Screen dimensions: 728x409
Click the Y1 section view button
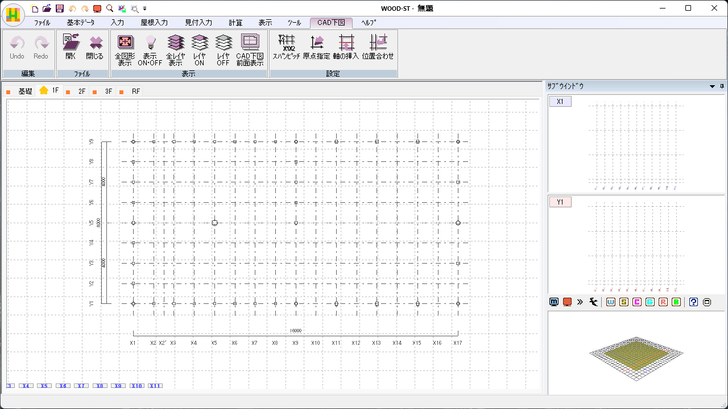[x=560, y=202]
